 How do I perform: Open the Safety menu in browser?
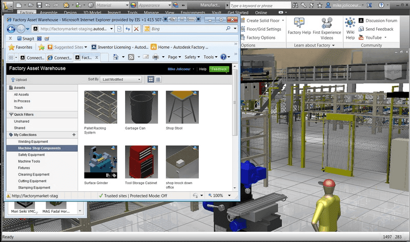(x=192, y=57)
